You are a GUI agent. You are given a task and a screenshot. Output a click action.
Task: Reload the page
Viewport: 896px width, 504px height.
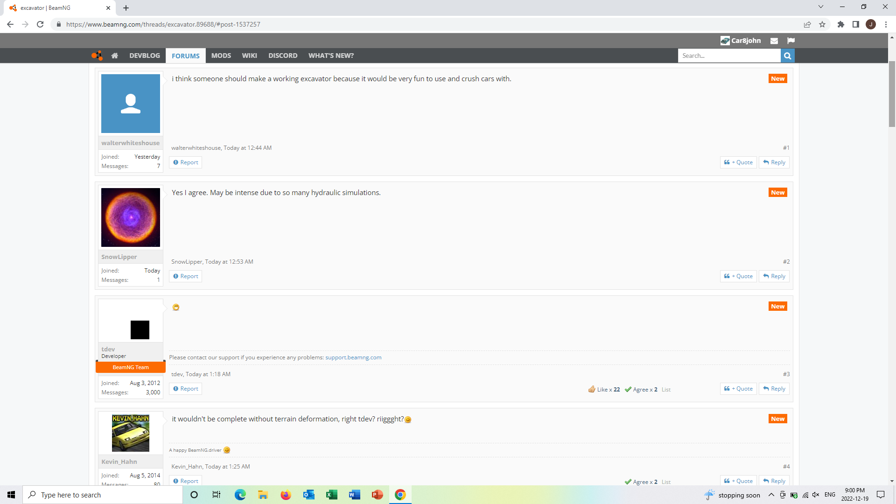pyautogui.click(x=40, y=24)
